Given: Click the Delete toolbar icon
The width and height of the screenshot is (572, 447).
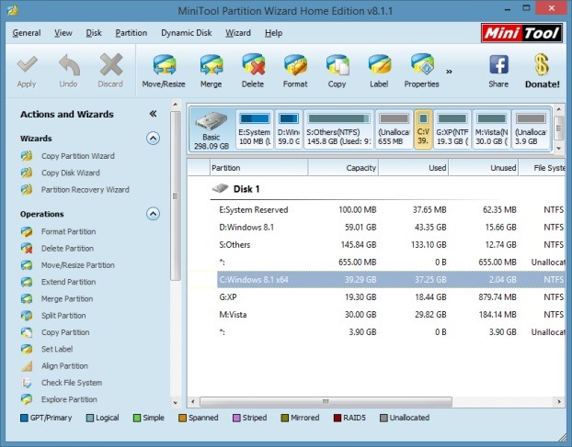Looking at the screenshot, I should pos(253,64).
